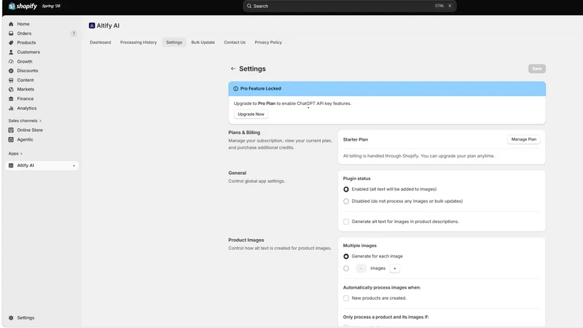The height and width of the screenshot is (328, 583).
Task: Select the limited images count radio
Action: click(346, 268)
